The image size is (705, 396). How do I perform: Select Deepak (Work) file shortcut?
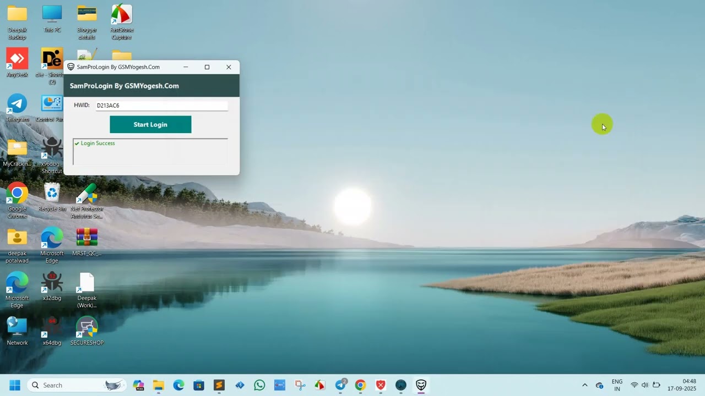(87, 290)
